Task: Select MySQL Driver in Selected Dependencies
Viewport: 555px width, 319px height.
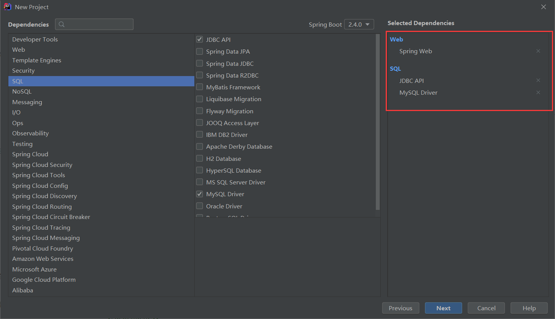Action: coord(418,92)
